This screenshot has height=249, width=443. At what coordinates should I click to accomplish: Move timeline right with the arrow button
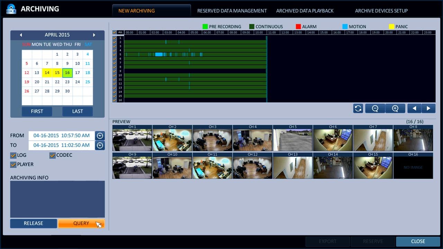click(x=428, y=108)
